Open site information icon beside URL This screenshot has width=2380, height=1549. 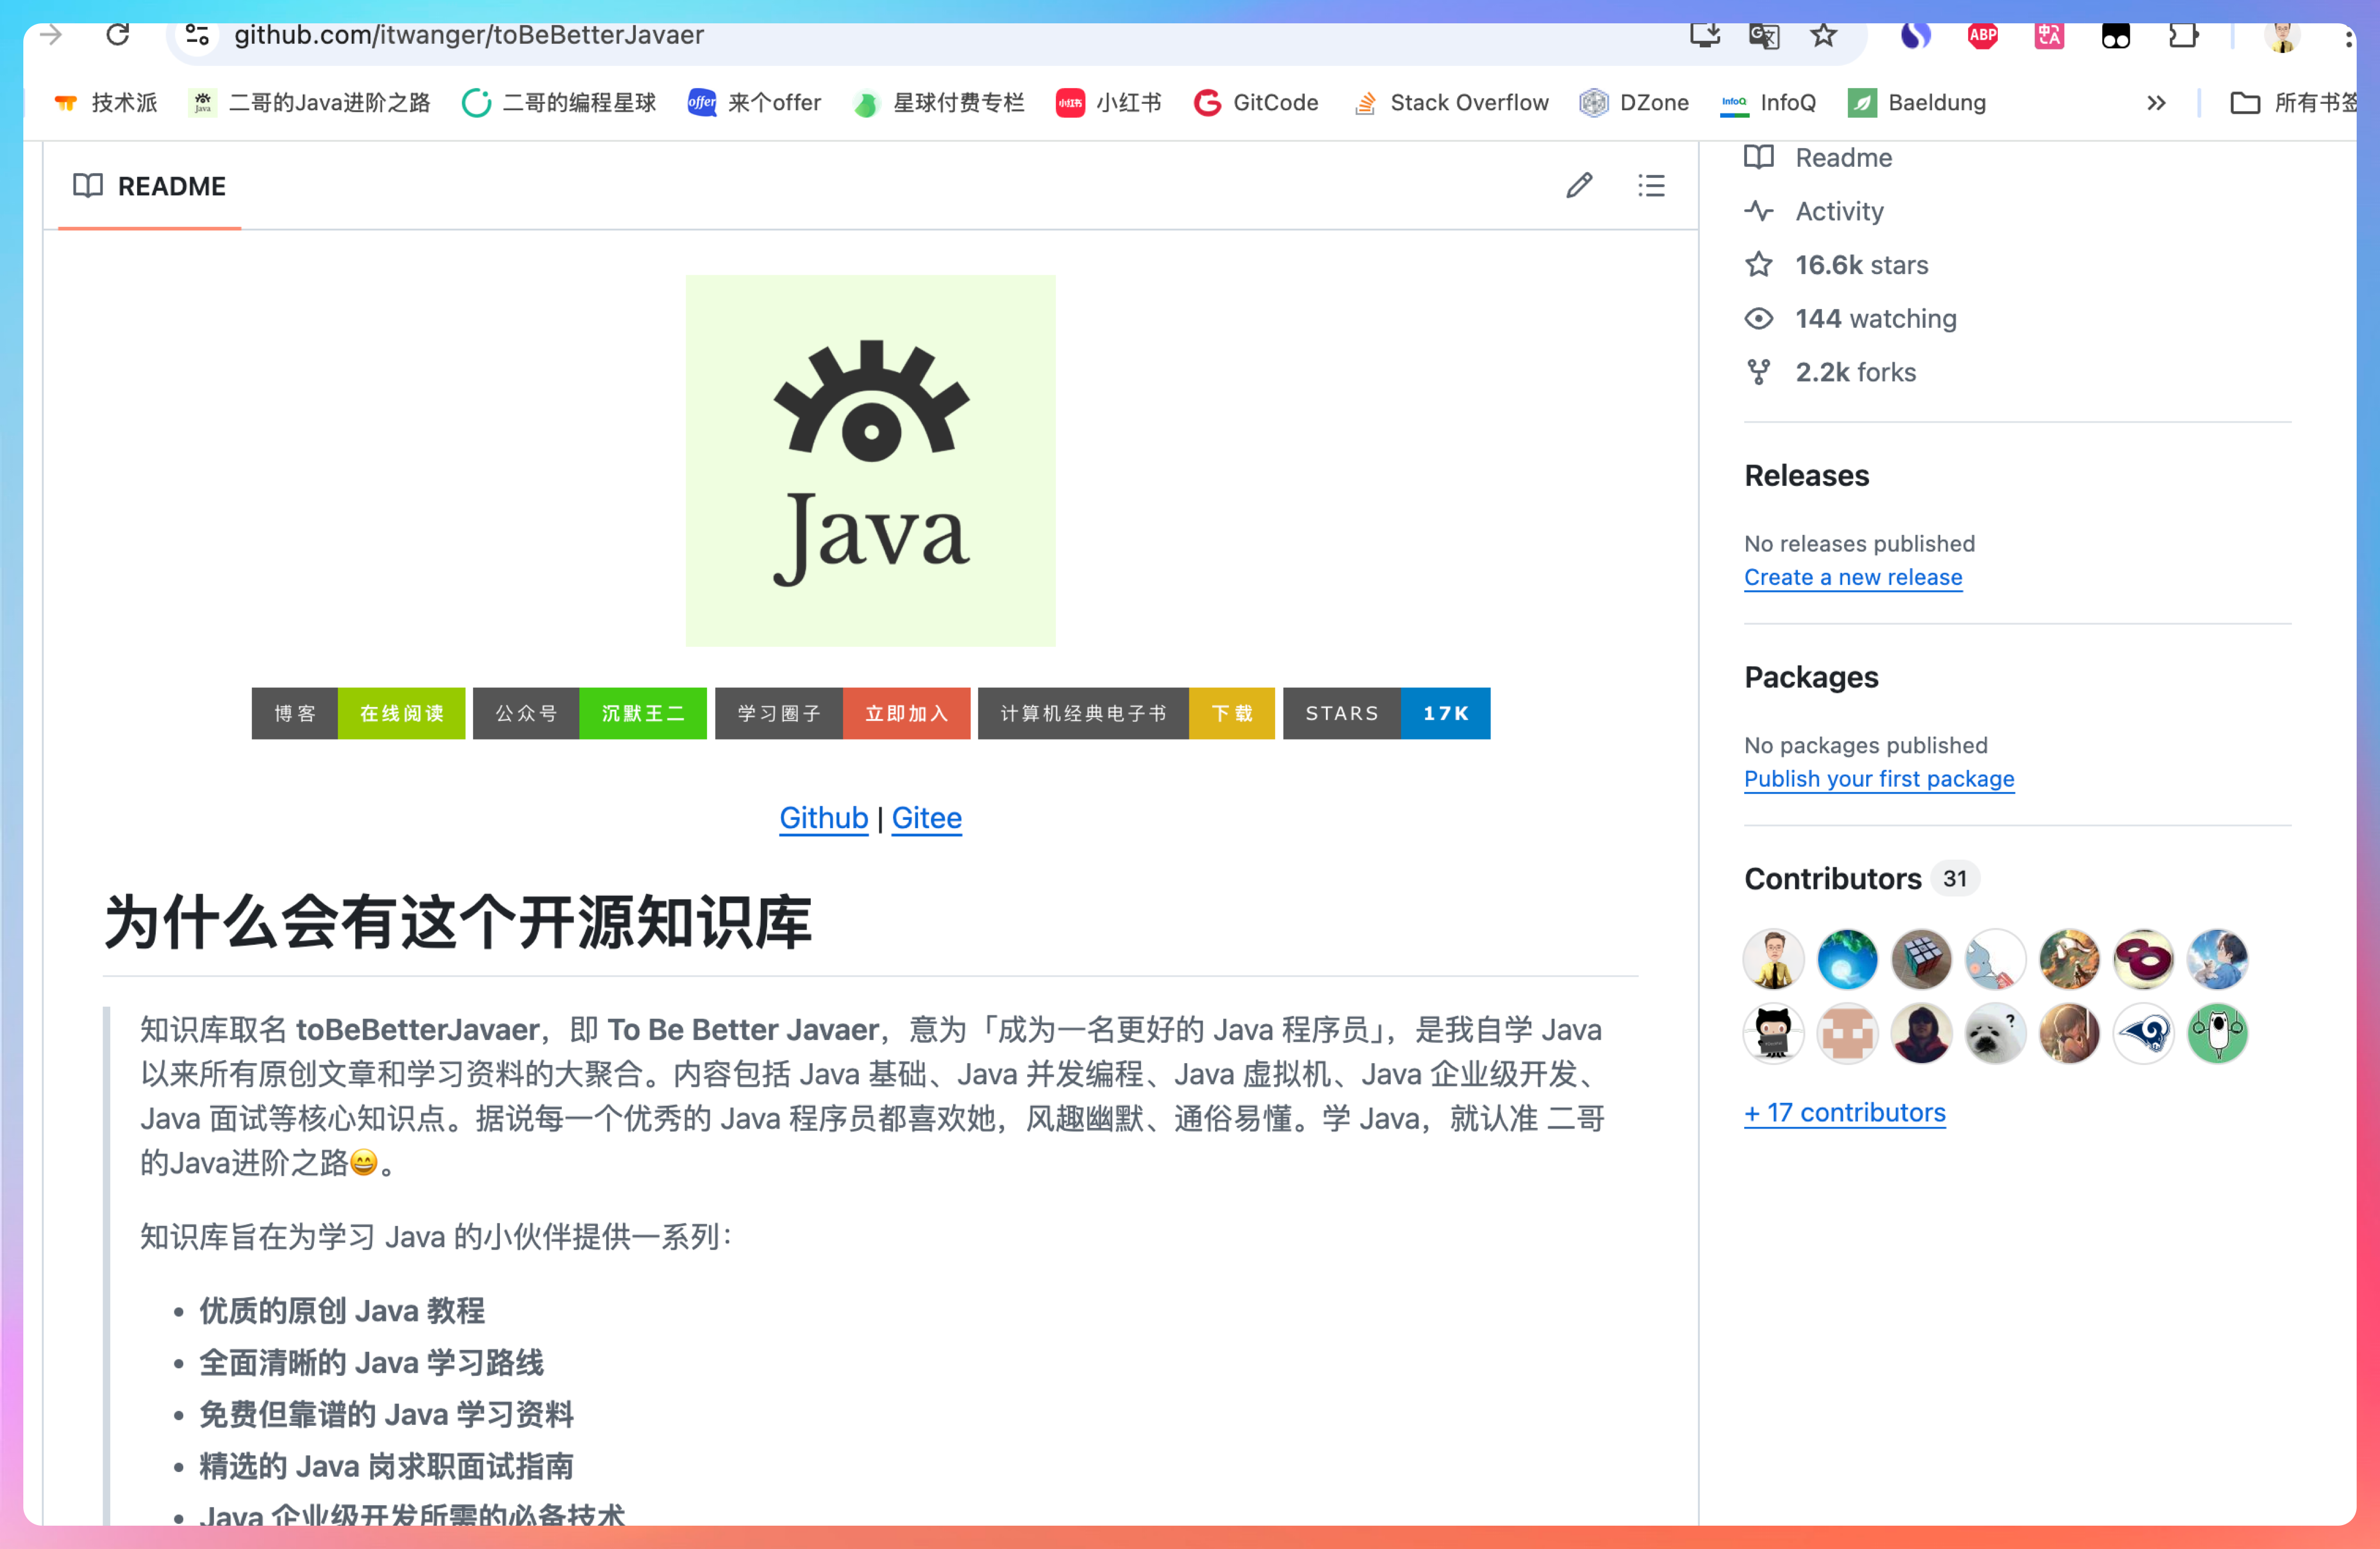click(198, 35)
